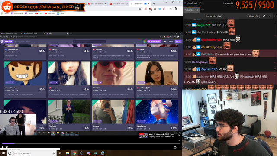Screen dimensions: 277x156
Task: Click the follow(10m) mode label
Action: point(254,16)
